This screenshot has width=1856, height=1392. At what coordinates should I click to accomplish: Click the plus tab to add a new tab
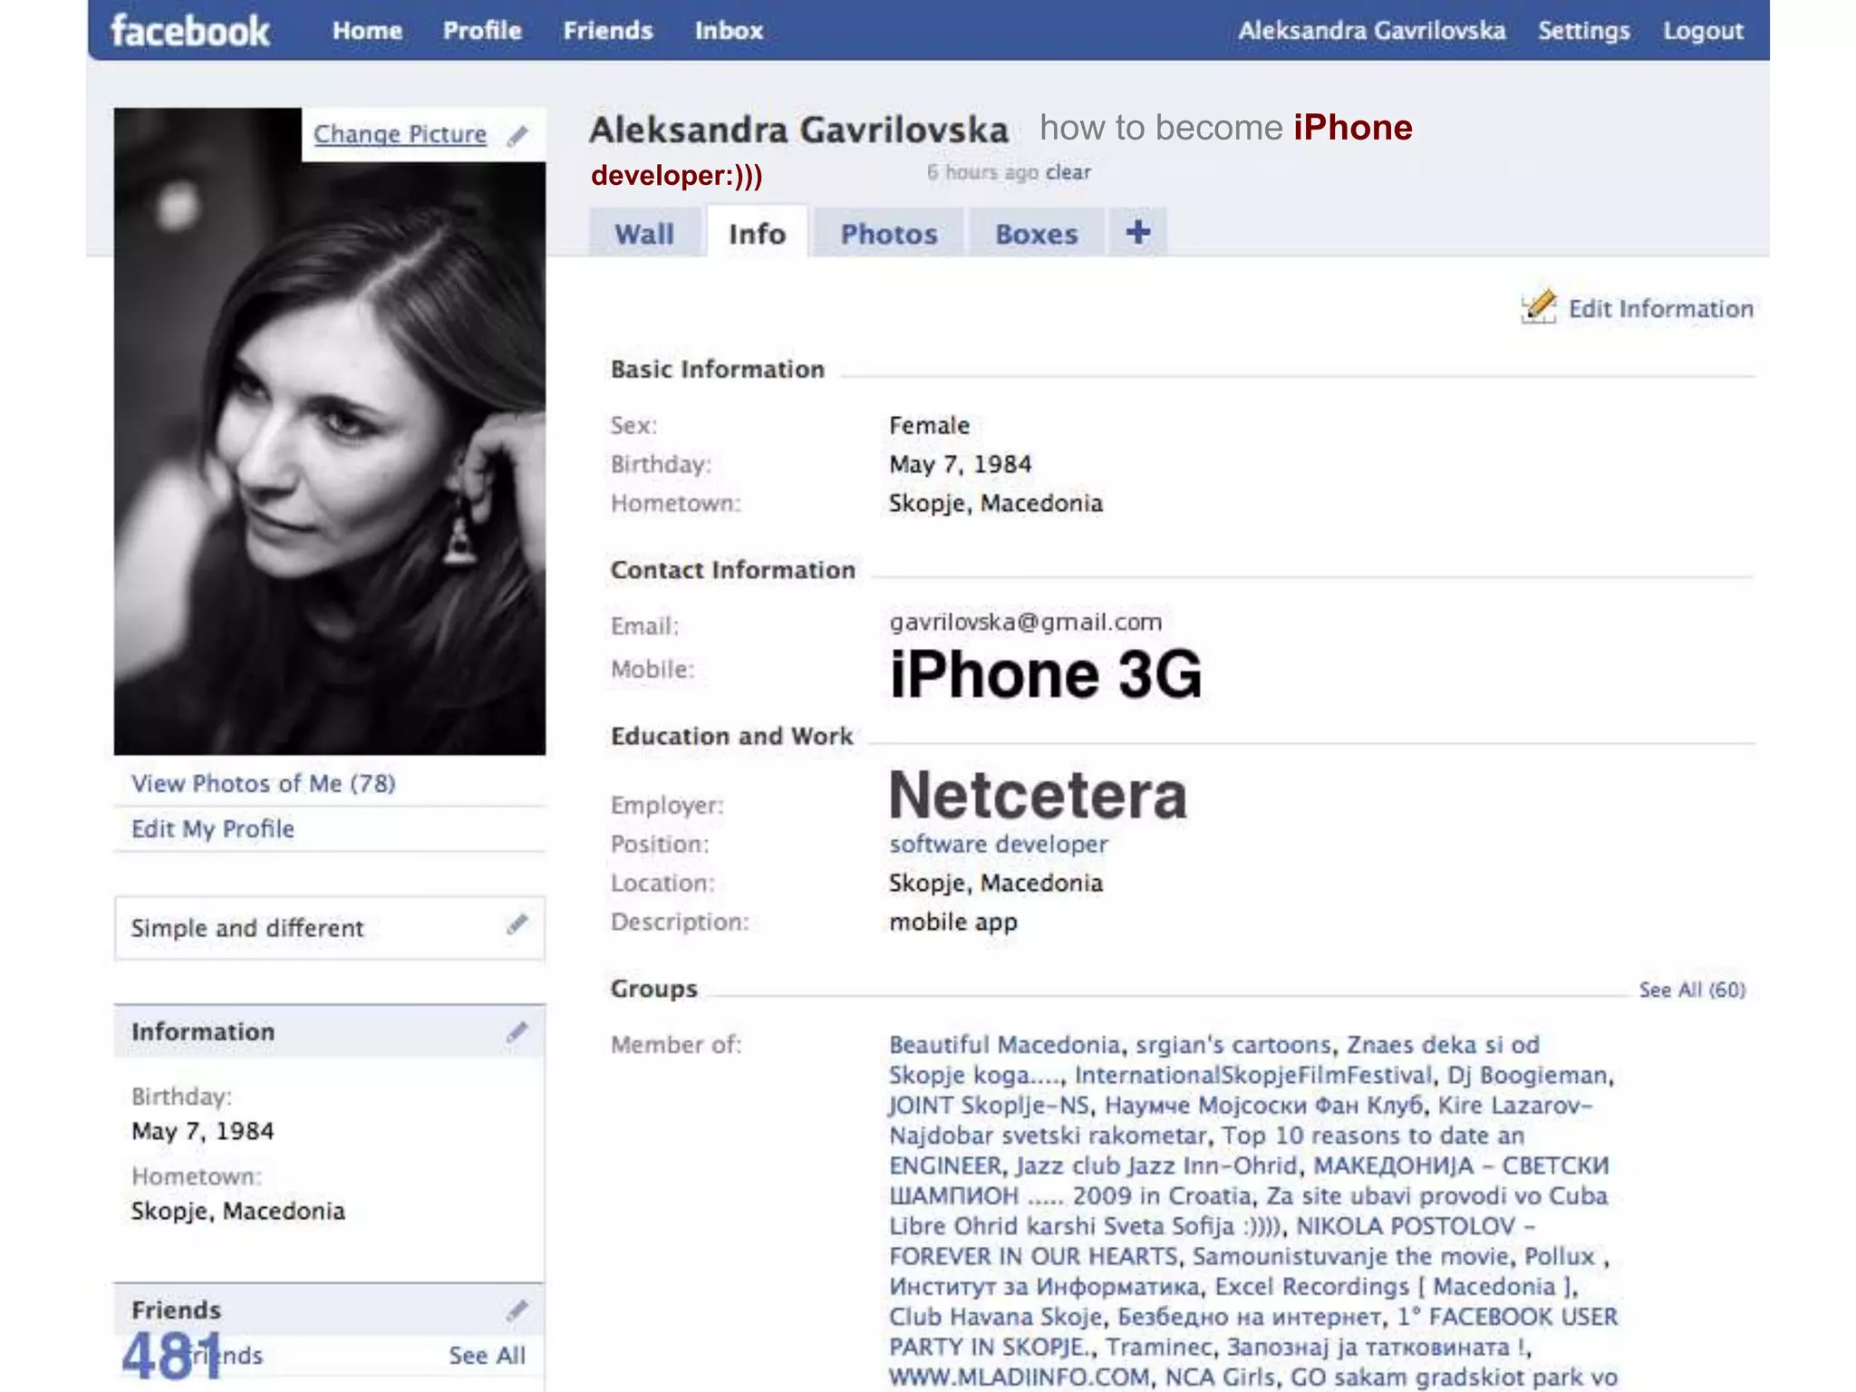[1137, 233]
